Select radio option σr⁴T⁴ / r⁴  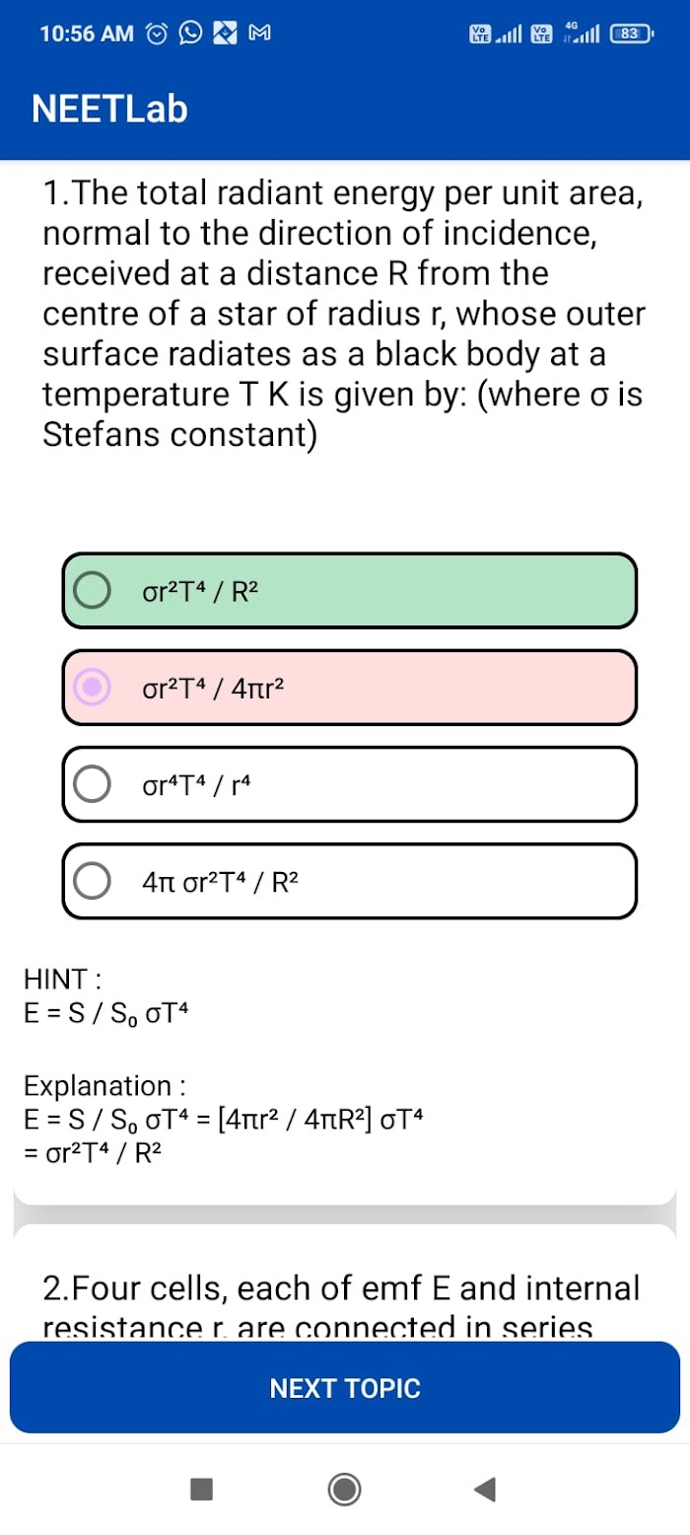[350, 783]
